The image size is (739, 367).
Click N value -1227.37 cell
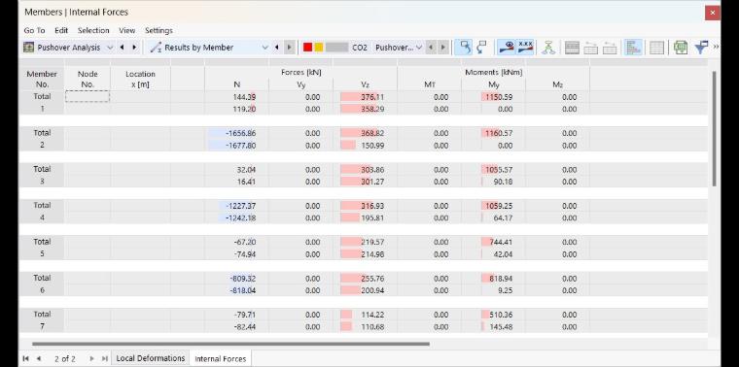(237, 206)
